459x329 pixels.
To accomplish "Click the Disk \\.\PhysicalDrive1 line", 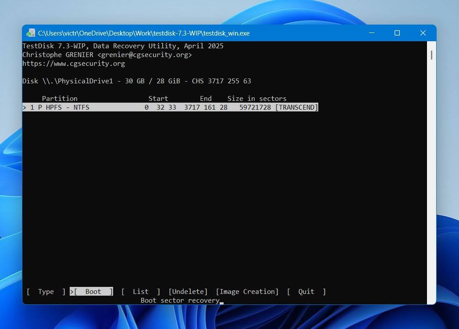I will point(137,81).
